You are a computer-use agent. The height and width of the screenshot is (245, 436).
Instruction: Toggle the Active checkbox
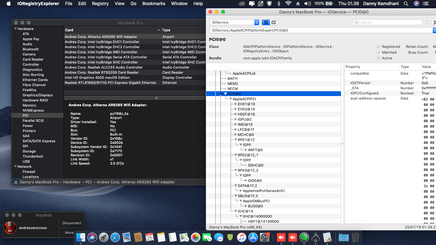379,58
